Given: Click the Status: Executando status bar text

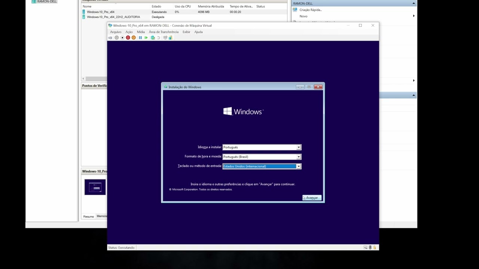Looking at the screenshot, I should [121, 248].
